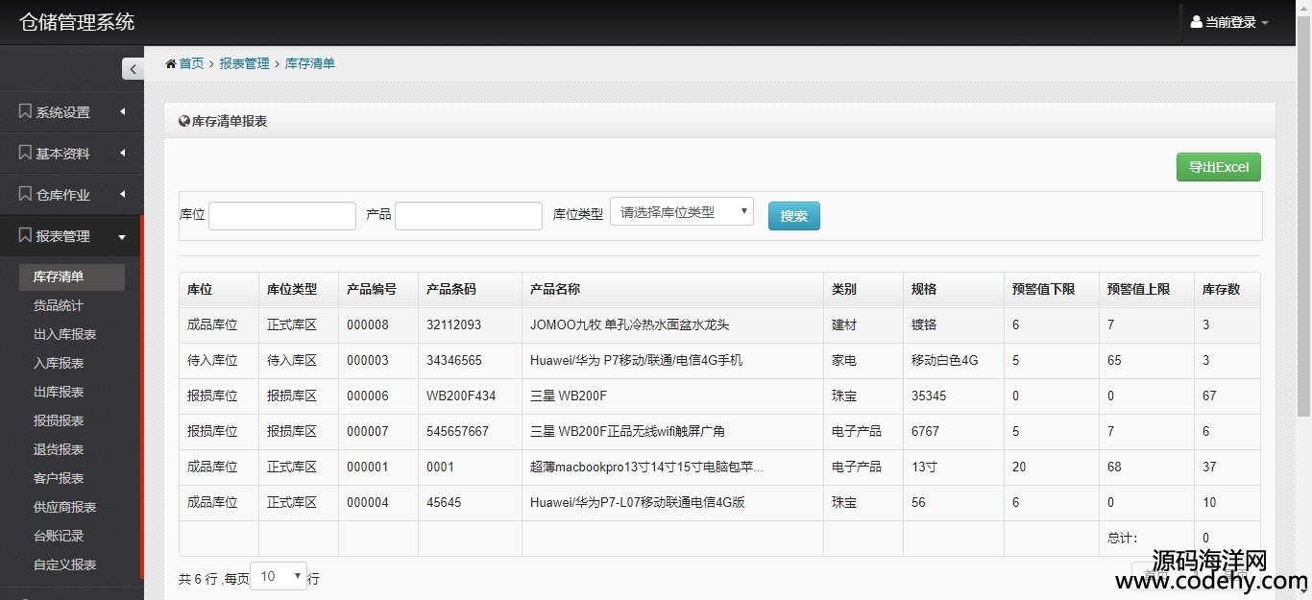Click the home icon in the breadcrumb

click(x=171, y=64)
